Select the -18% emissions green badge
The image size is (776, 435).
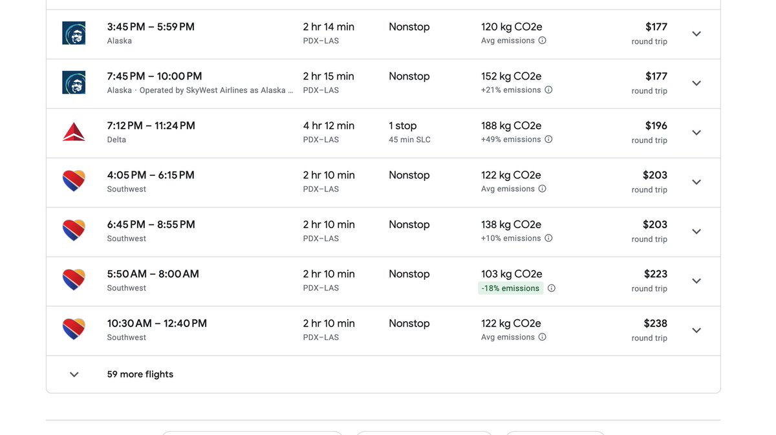pos(511,288)
